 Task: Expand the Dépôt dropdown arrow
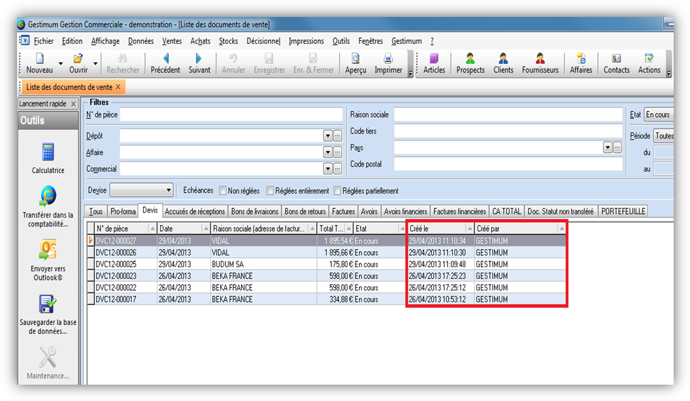[328, 136]
